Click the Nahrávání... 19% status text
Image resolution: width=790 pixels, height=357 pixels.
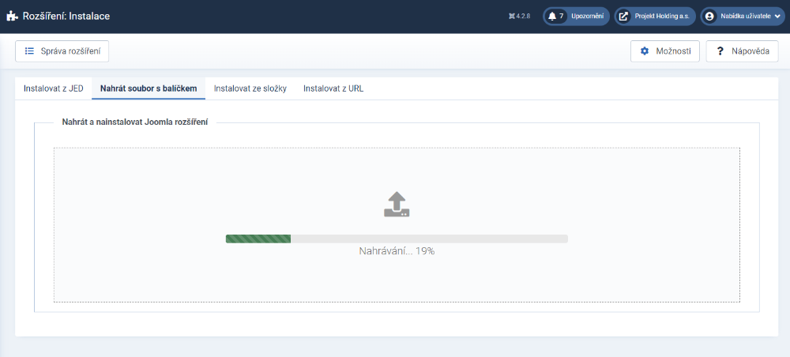pyautogui.click(x=397, y=251)
